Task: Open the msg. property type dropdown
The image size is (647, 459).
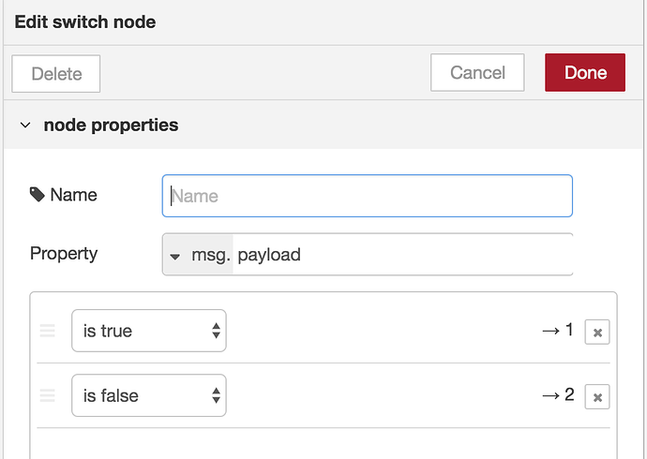Action: [198, 255]
